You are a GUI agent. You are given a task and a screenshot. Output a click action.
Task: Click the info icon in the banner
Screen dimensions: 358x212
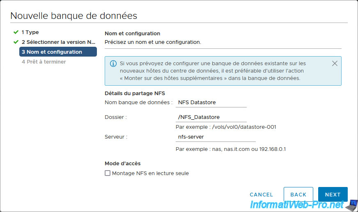pos(113,64)
